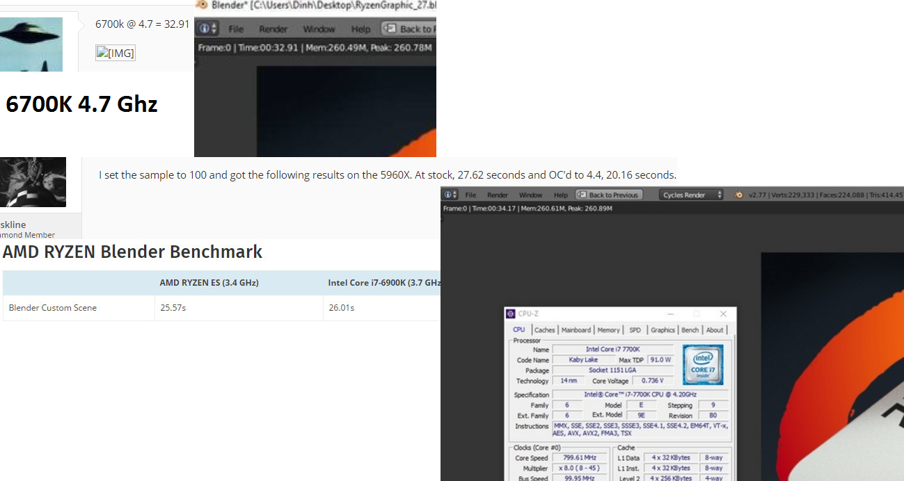The height and width of the screenshot is (481, 904).
Task: Switch to the Memory tab in CPU-Z
Action: coord(608,330)
